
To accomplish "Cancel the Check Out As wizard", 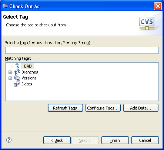I will point(145,140).
